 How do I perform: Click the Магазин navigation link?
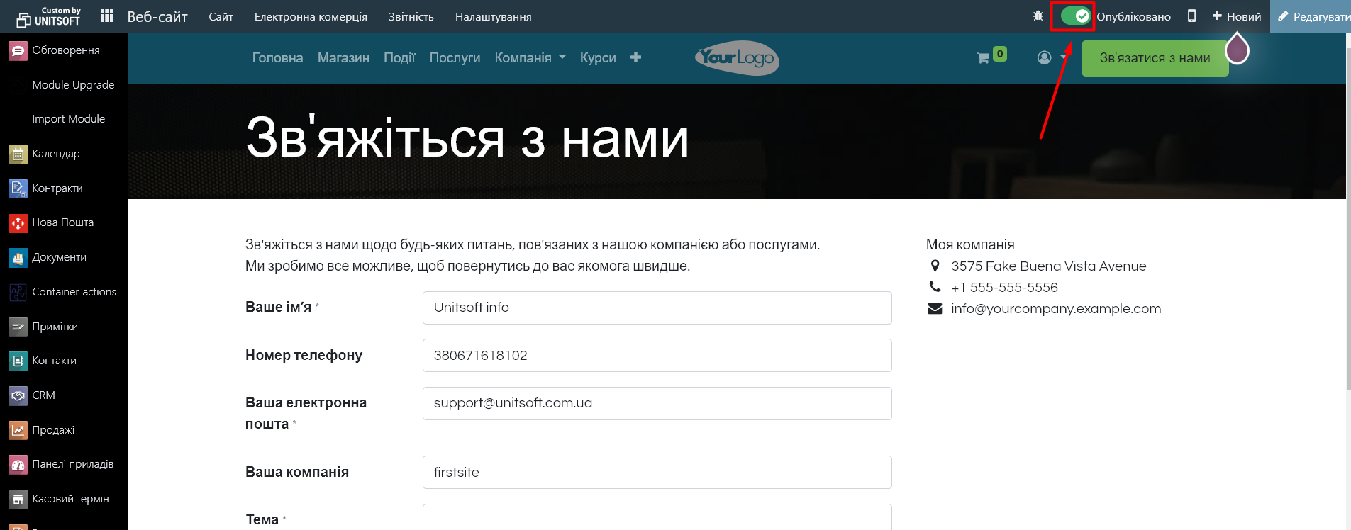coord(343,58)
